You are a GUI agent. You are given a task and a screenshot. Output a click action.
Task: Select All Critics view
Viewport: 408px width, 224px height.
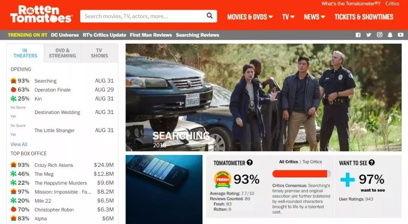coord(288,162)
